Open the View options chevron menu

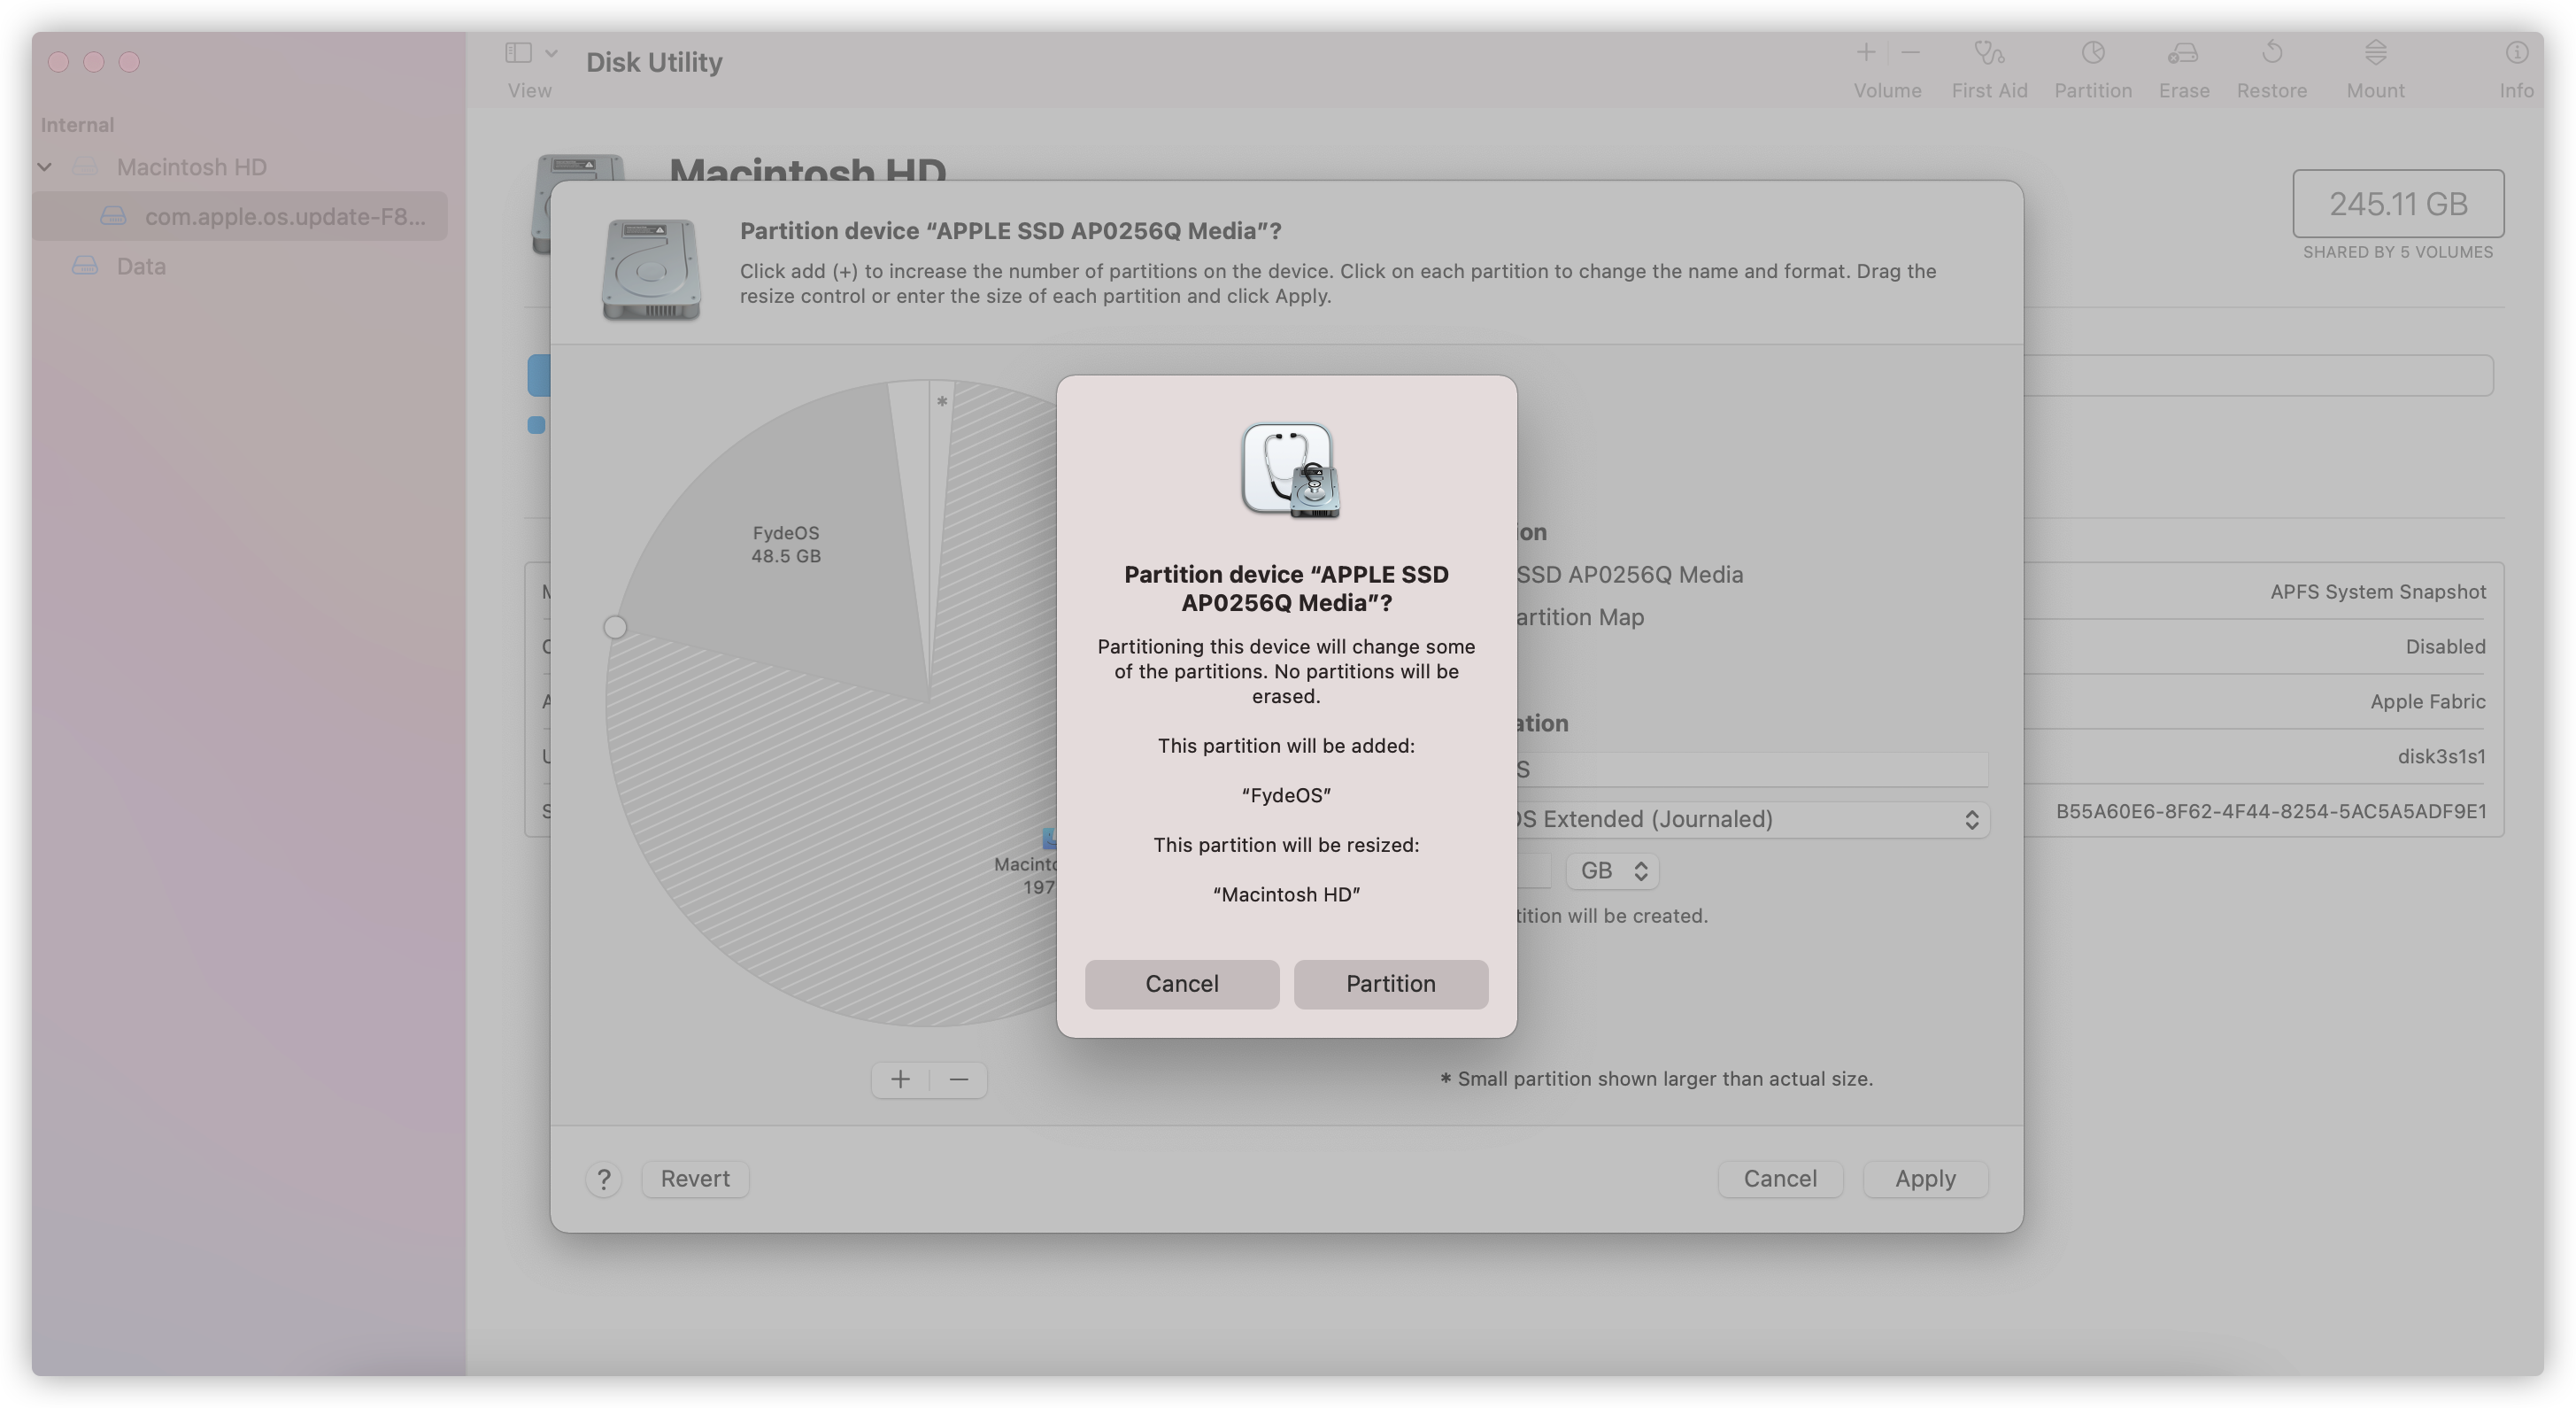point(551,52)
